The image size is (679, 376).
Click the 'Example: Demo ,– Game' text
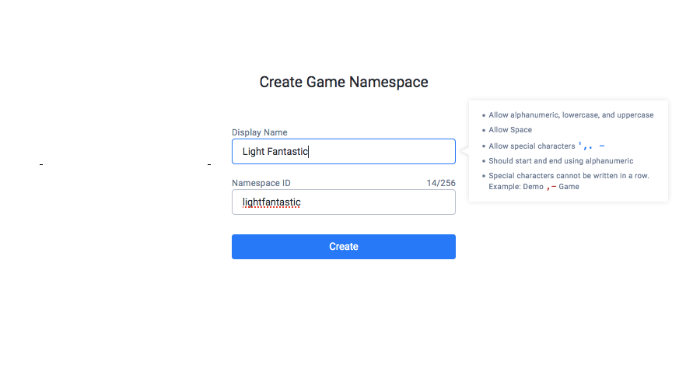[534, 187]
